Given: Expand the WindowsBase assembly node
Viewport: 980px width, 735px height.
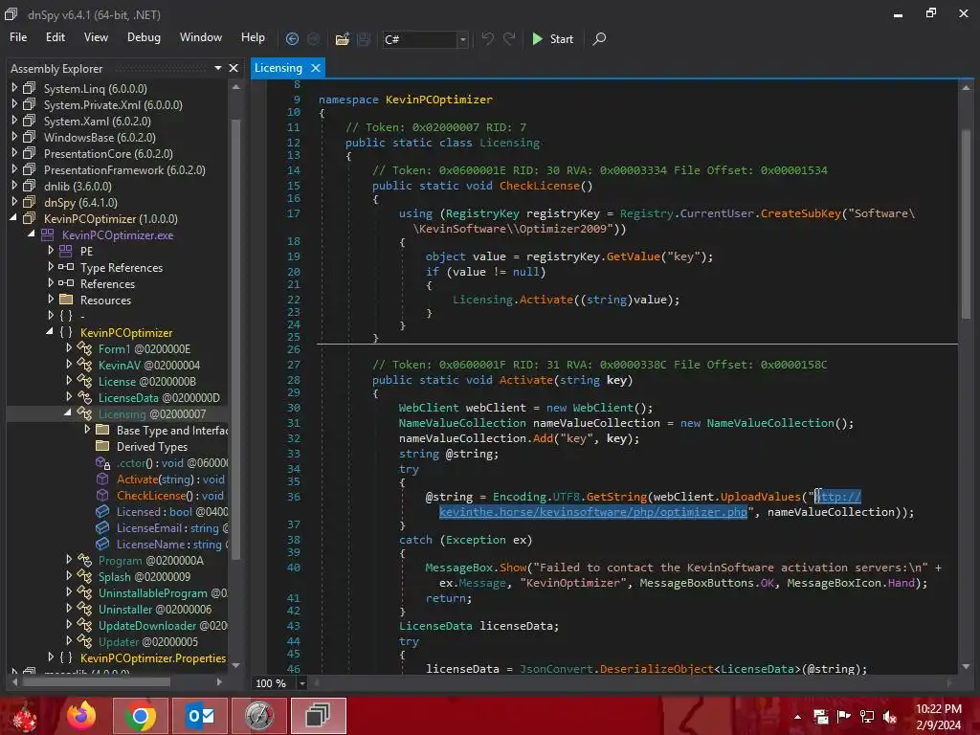Looking at the screenshot, I should pyautogui.click(x=14, y=137).
